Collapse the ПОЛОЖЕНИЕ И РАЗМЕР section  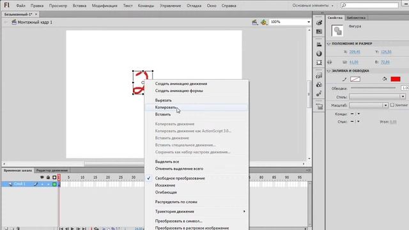(328, 44)
